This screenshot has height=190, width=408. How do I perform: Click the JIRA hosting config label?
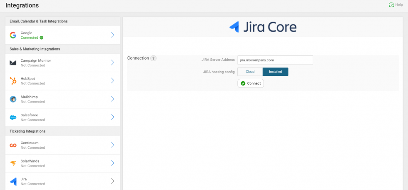pyautogui.click(x=219, y=72)
